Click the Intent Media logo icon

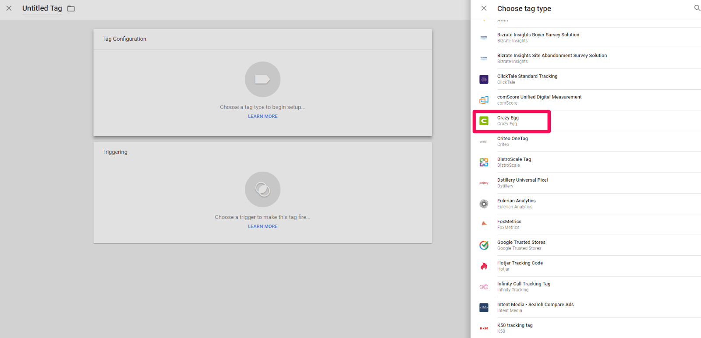pyautogui.click(x=484, y=307)
